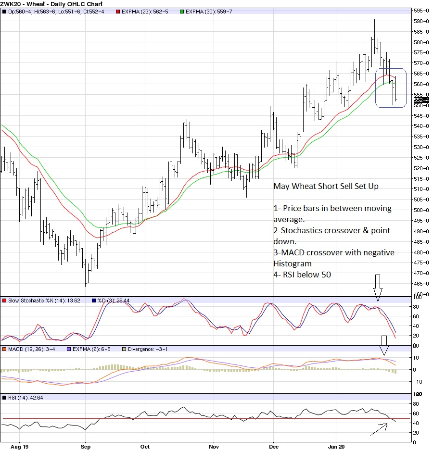Click the black OHLC legend square
Image resolution: width=433 pixels, height=451 pixels.
click(x=4, y=12)
